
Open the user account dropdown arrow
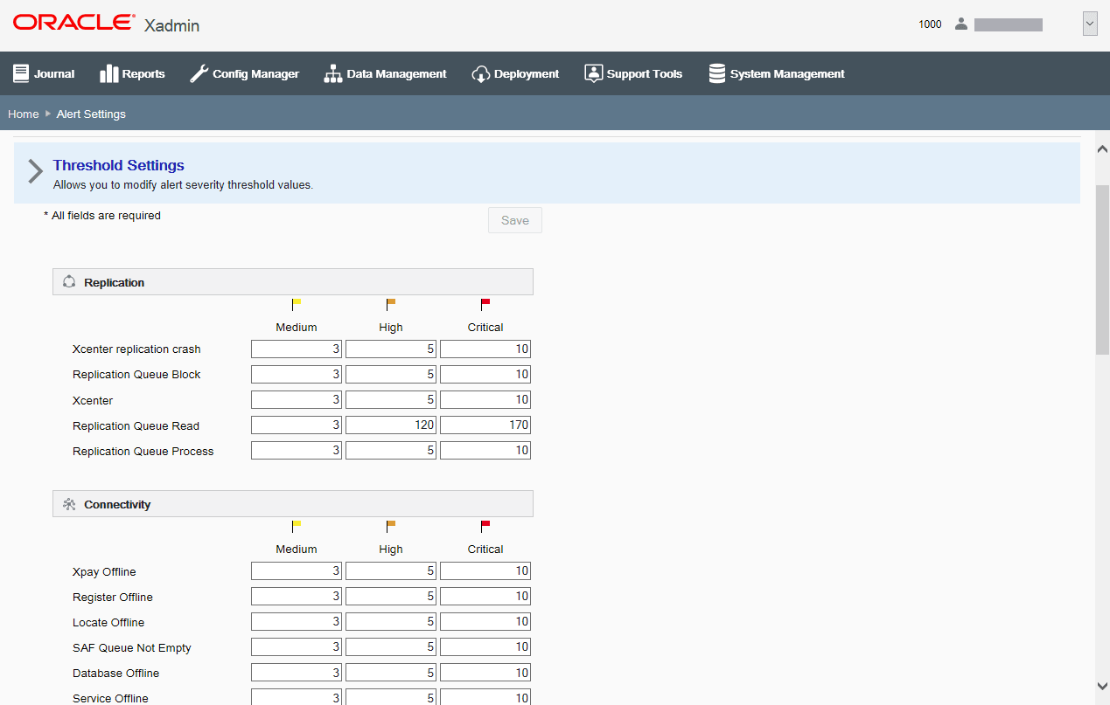tap(1090, 24)
